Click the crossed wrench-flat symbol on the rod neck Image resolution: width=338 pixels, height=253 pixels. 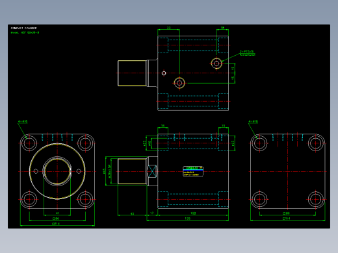tap(152, 171)
